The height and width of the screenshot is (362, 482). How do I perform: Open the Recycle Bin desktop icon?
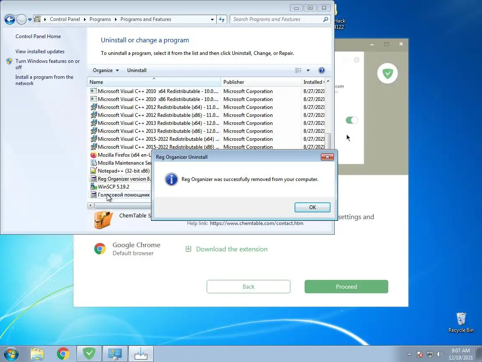[461, 323]
